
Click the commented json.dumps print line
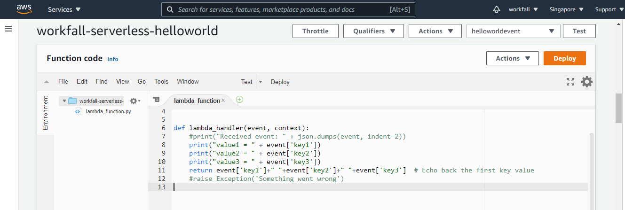298,136
